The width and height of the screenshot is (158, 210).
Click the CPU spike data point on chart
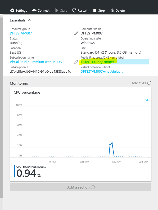tap(112, 143)
